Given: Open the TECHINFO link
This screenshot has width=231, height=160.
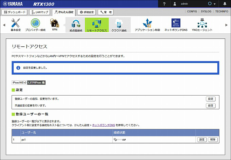Looking at the screenshot, I should click(x=221, y=11).
